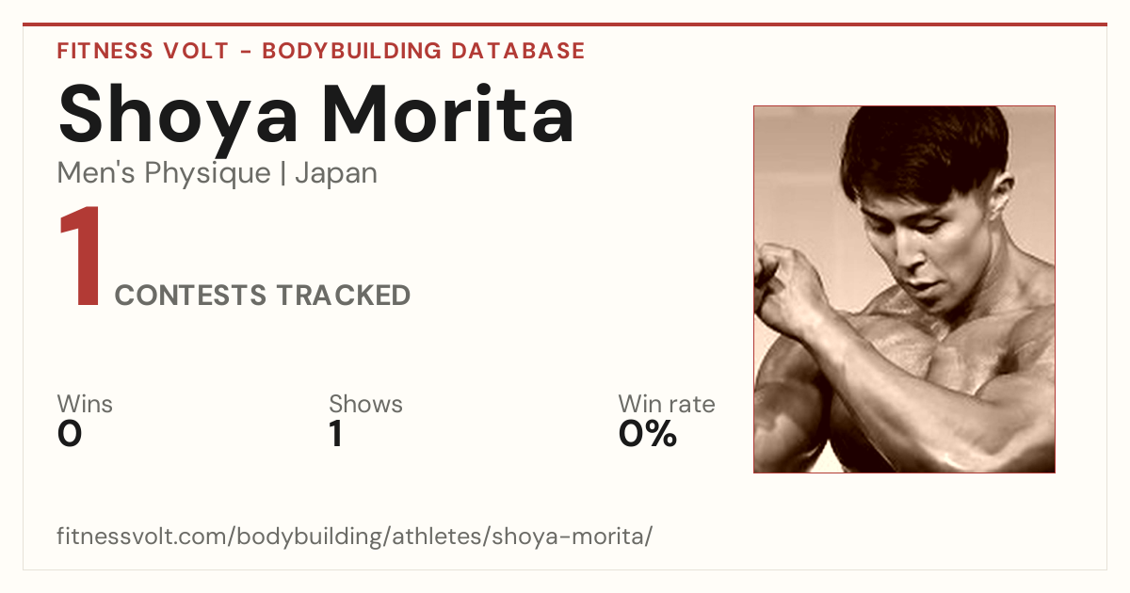Click the 0% win rate value

point(648,434)
